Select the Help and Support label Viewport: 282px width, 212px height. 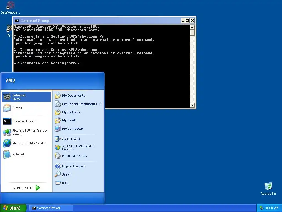pos(73,166)
